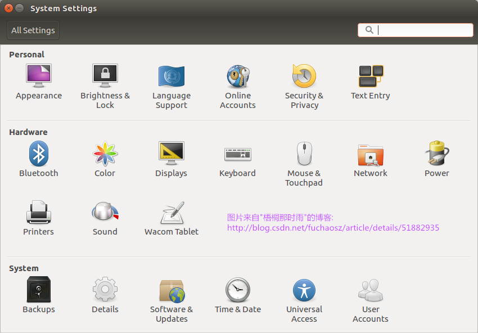
Task: Open Wacom Tablet settings
Action: (172, 218)
